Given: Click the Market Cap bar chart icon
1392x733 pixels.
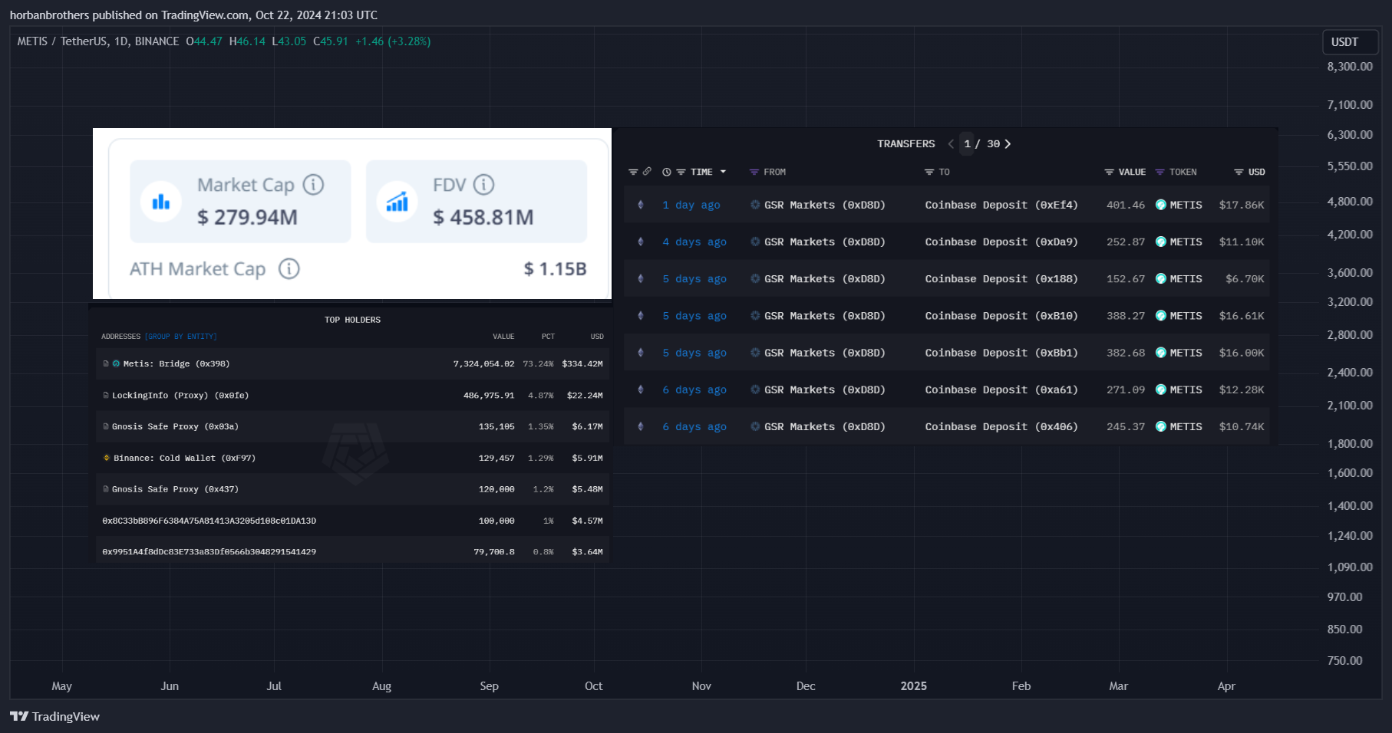Looking at the screenshot, I should (x=161, y=202).
